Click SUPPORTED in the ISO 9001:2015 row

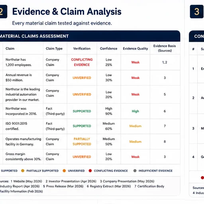tap(82, 126)
